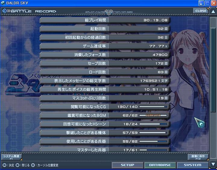Select the 撃破したことがある機体 row
The height and width of the screenshot is (170, 217).
(x=105, y=133)
